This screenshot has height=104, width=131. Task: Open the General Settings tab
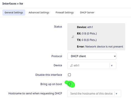(14, 12)
